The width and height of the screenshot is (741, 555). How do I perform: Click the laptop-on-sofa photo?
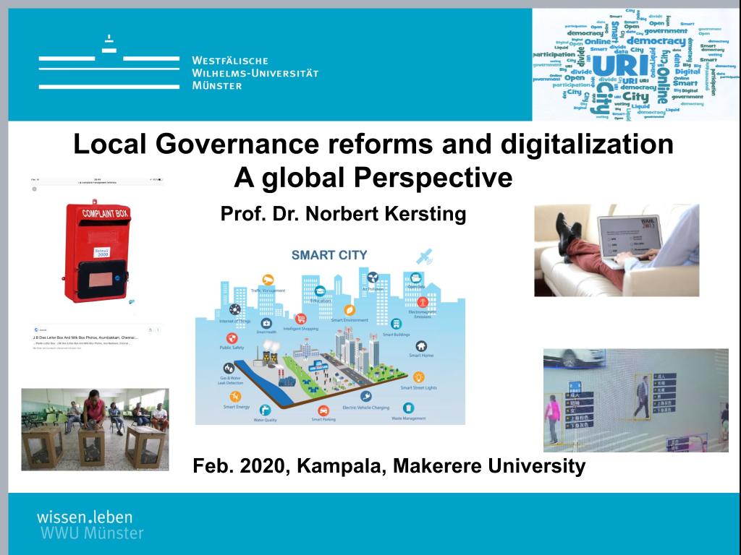[617, 250]
